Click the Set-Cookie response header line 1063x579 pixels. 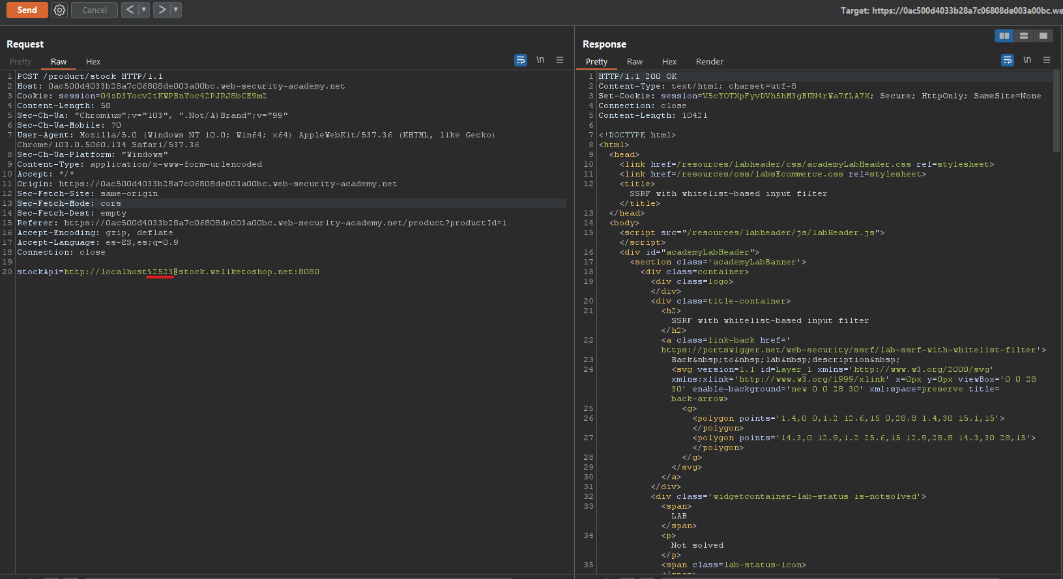click(819, 96)
